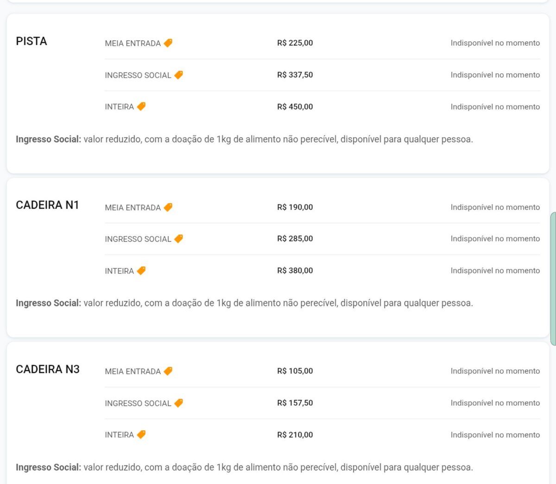The width and height of the screenshot is (556, 484).
Task: Click tag icon beside CADEIRA N3 Ingresso Social
Action: (178, 403)
